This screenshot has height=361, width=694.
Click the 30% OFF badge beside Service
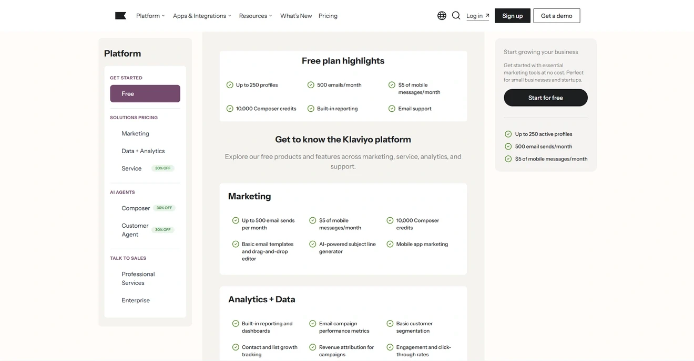163,168
